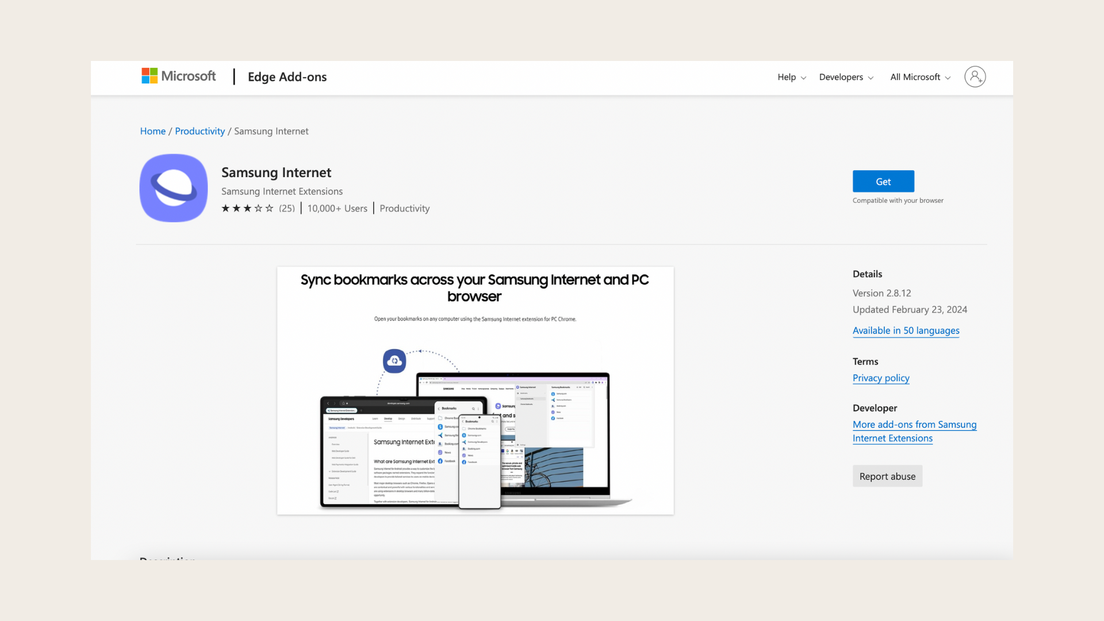Open Available in 50 languages link

pyautogui.click(x=906, y=331)
